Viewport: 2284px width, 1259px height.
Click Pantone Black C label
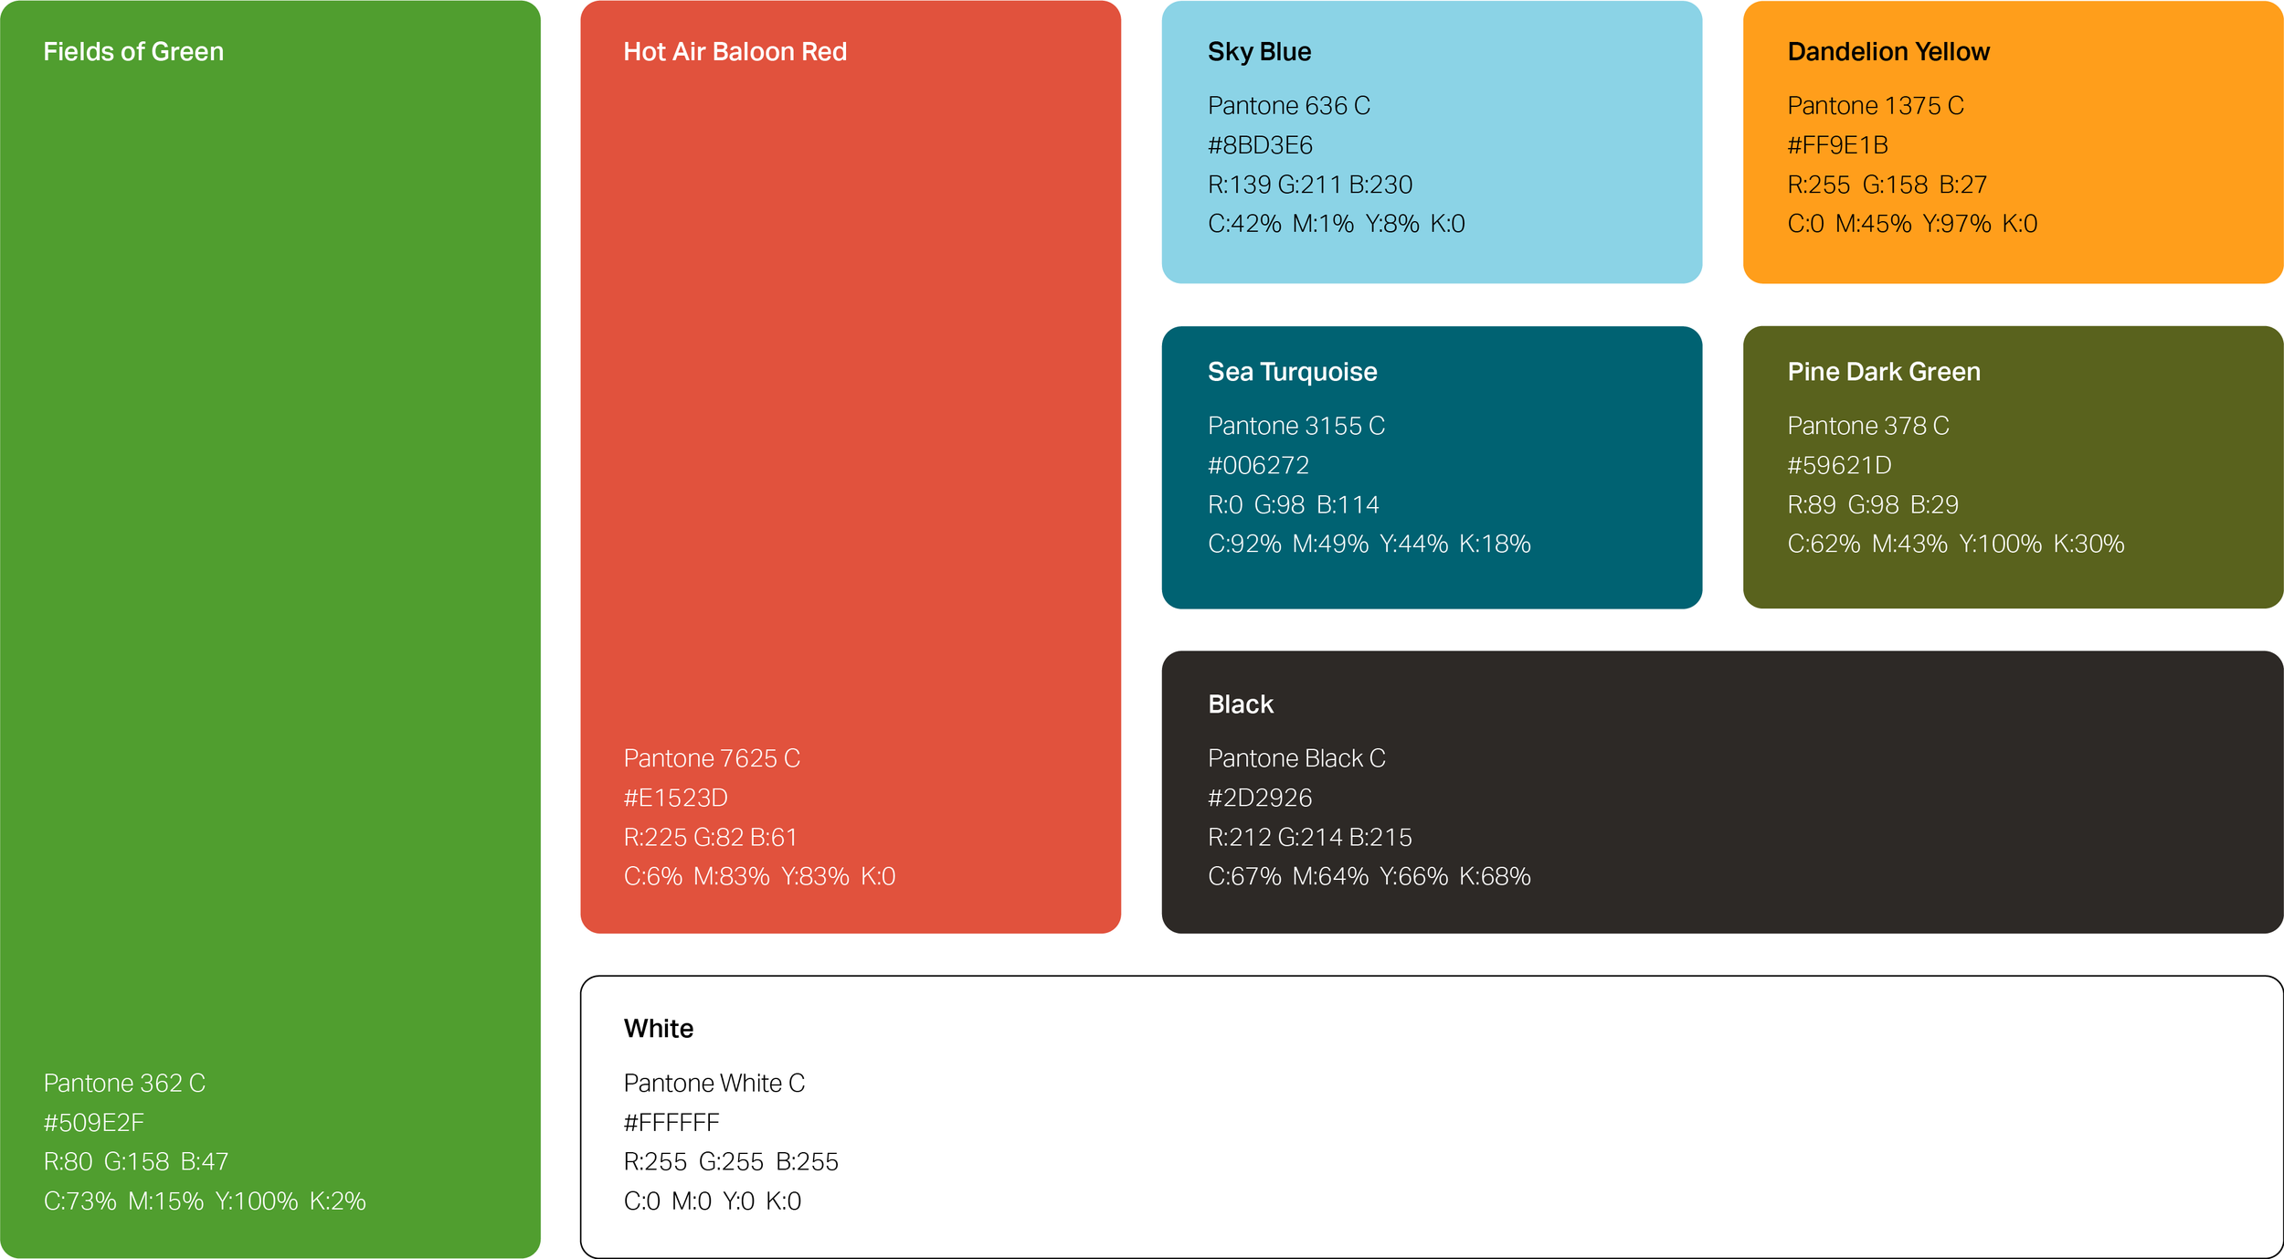point(1295,758)
